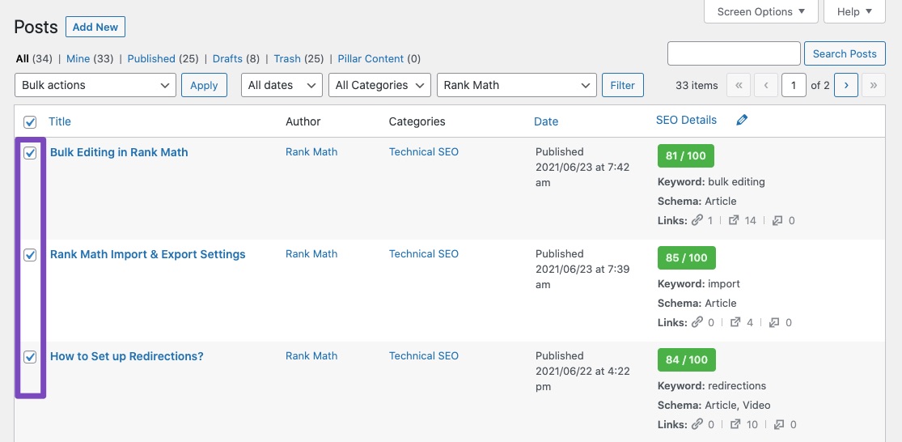Click internal links icon in Redirections row

(x=697, y=424)
